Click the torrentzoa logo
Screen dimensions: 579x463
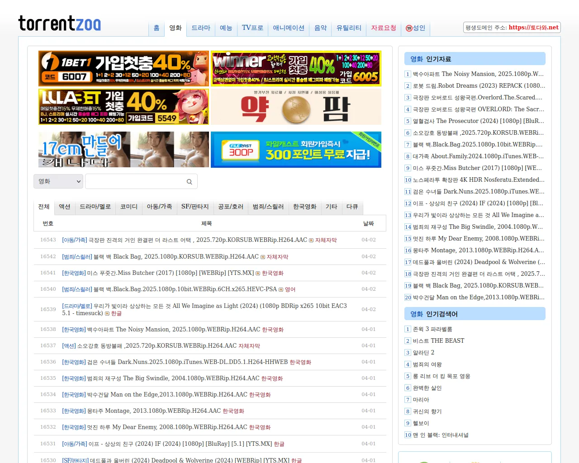(59, 24)
